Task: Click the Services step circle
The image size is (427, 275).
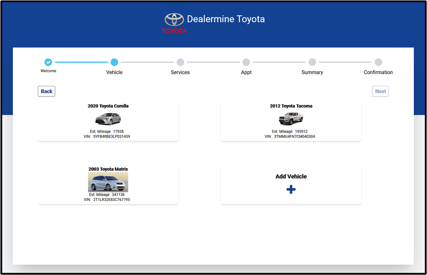Action: pyautogui.click(x=180, y=62)
